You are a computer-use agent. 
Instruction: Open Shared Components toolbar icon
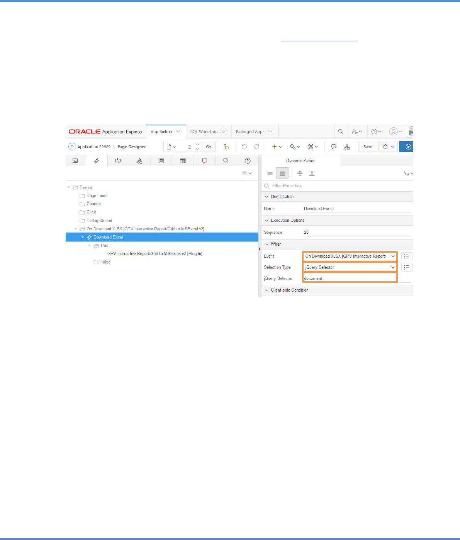(x=347, y=147)
